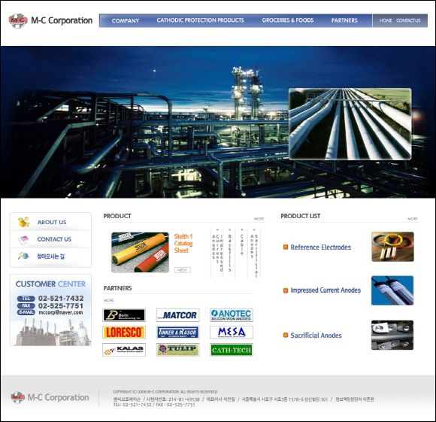The height and width of the screenshot is (422, 436).
Task: Click the Impressed Current Anodes thumbnail image
Action: pos(392,290)
